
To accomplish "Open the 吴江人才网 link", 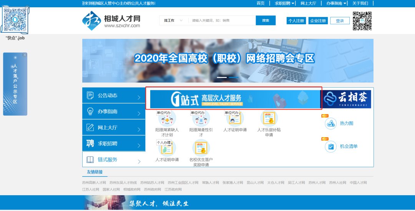I will tap(296, 183).
